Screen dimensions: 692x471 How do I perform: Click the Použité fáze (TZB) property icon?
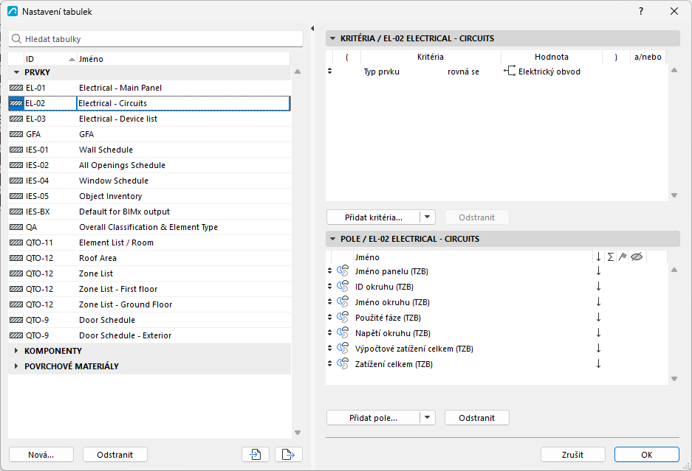[x=343, y=317]
